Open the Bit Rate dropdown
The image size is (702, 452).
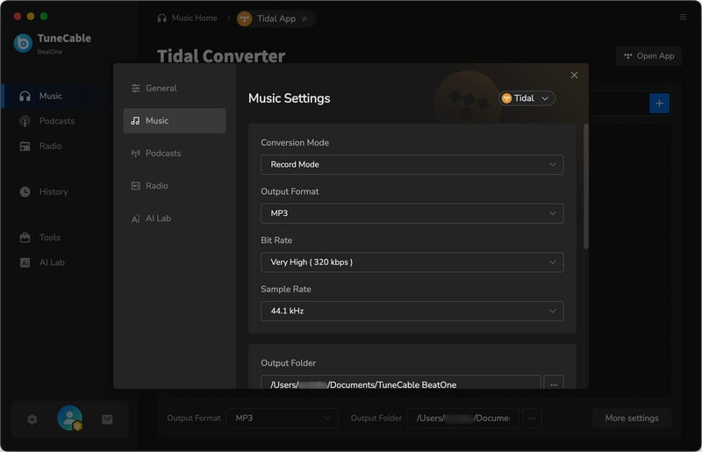pos(412,262)
